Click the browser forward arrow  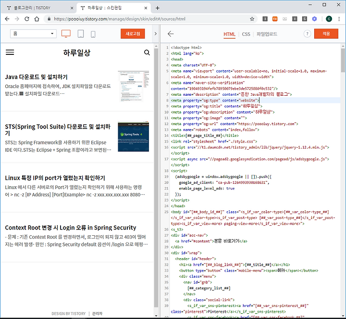(17, 19)
